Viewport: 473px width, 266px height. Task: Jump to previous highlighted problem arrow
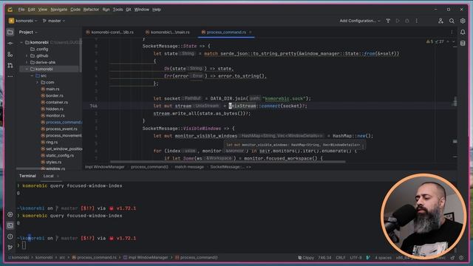tap(448, 41)
